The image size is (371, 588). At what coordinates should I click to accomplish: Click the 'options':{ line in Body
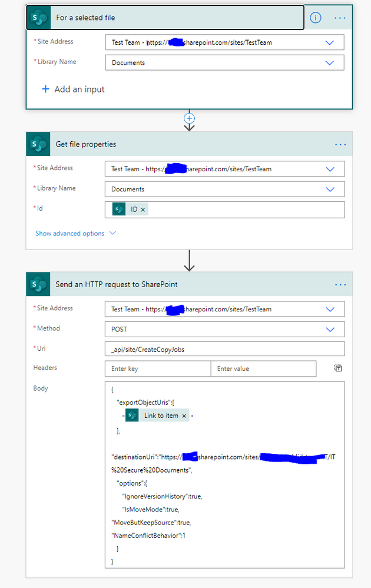pos(132,483)
